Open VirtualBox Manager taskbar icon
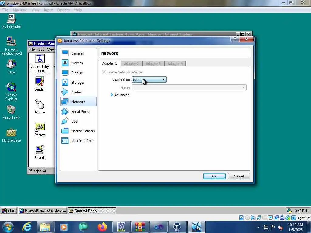 click(177, 227)
